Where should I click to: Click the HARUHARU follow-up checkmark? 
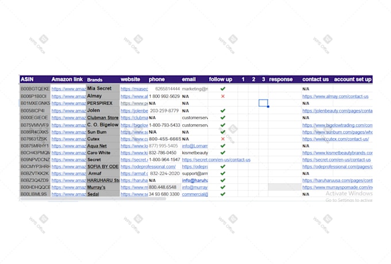pos(223,180)
